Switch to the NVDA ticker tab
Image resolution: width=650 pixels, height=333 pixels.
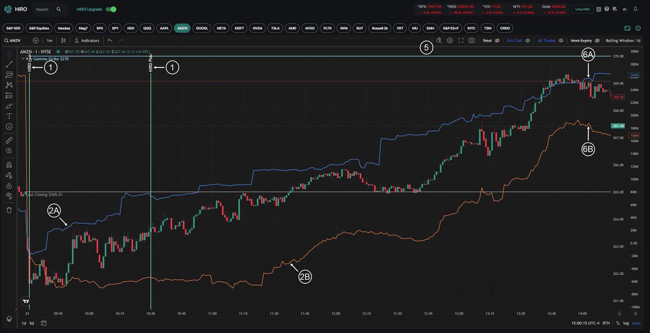coord(258,28)
